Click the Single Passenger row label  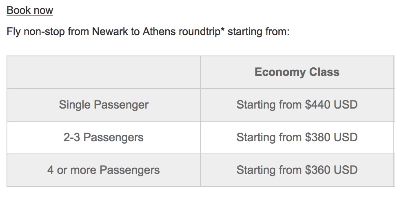104,105
